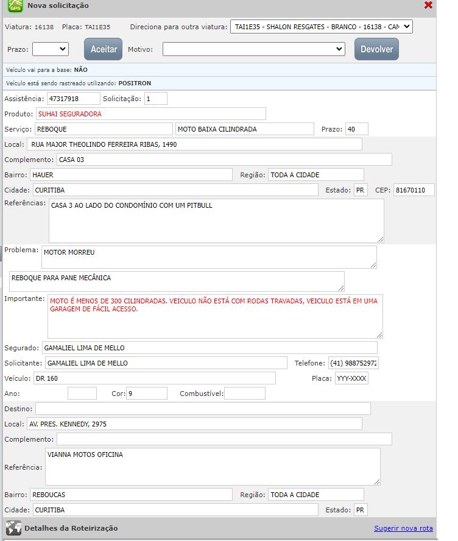Click the Assistência number field
The height and width of the screenshot is (541, 458).
pyautogui.click(x=73, y=98)
